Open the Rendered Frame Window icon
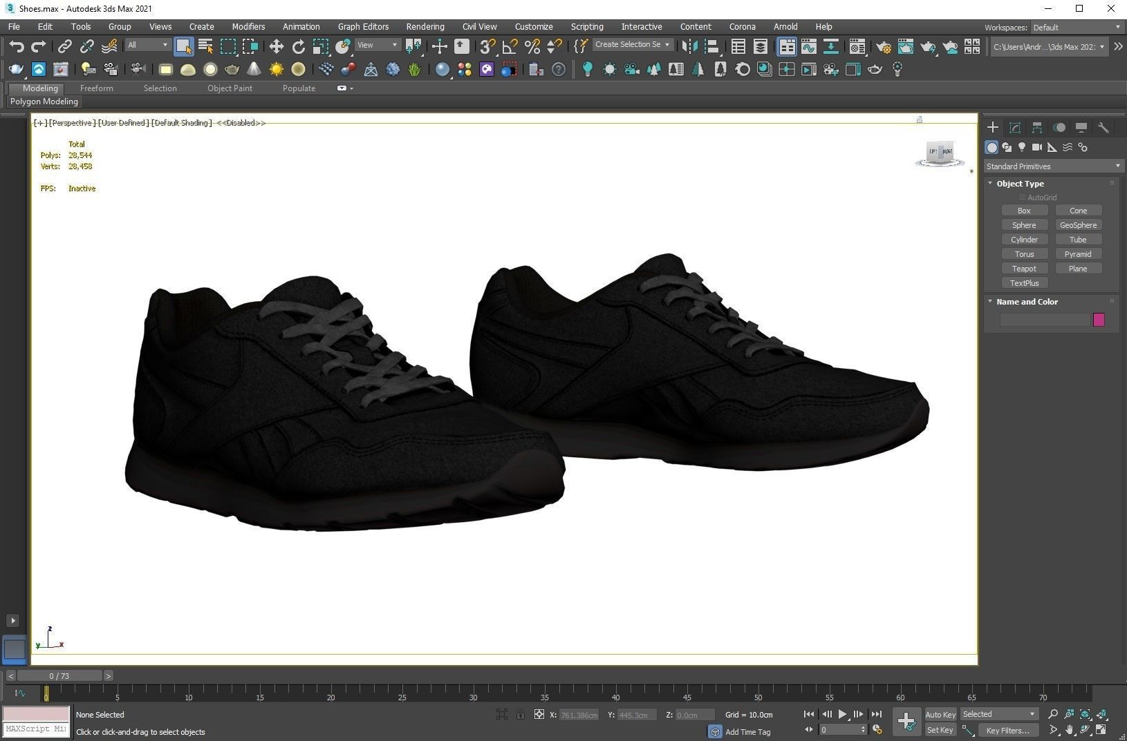Viewport: 1127px width, 741px height. pyautogui.click(x=905, y=46)
